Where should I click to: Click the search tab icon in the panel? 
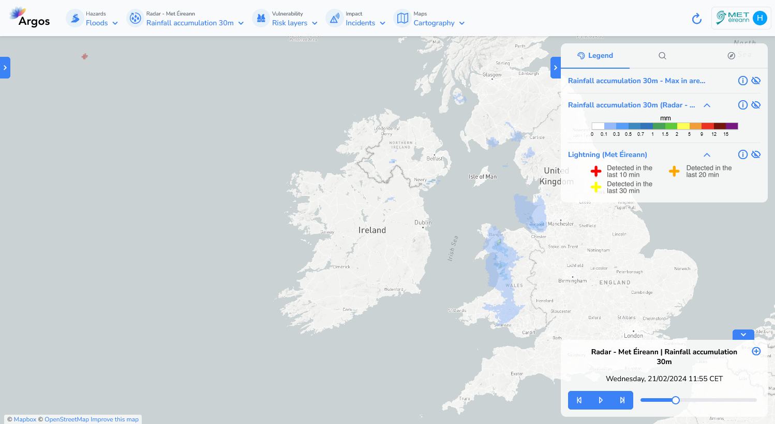(x=662, y=56)
